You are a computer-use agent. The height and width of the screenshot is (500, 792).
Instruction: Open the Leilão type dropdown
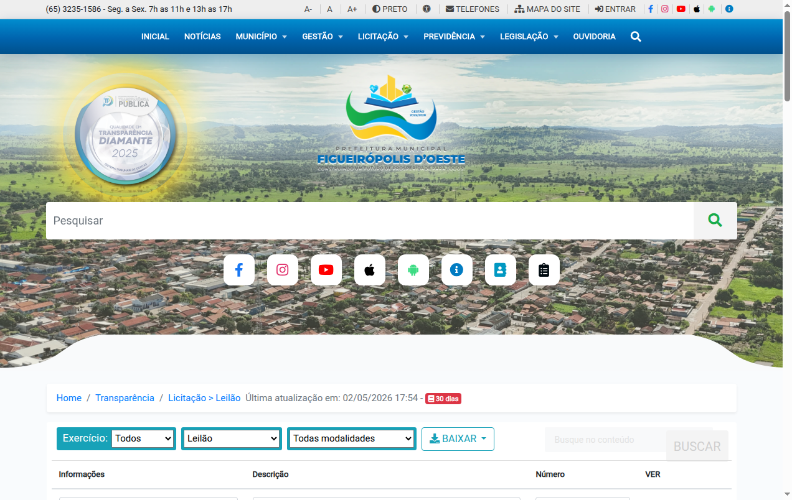click(231, 438)
